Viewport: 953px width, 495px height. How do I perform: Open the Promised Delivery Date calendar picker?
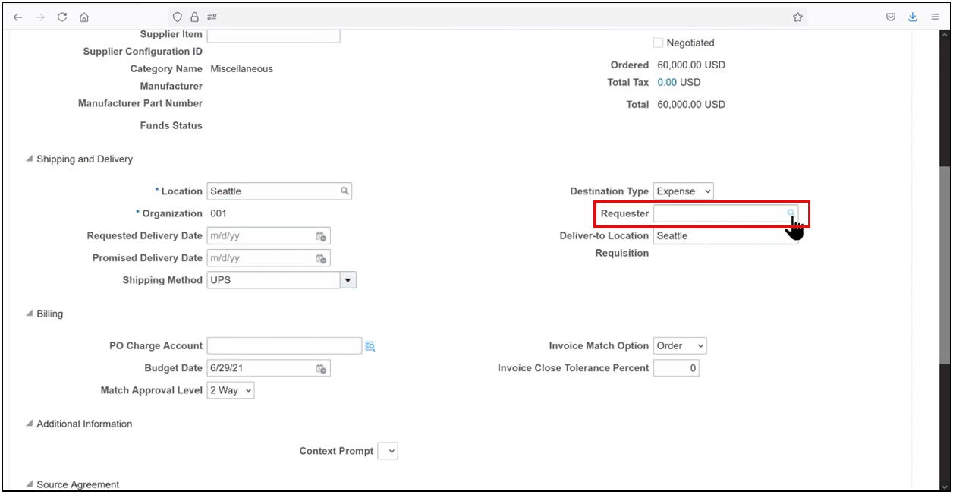tap(321, 257)
